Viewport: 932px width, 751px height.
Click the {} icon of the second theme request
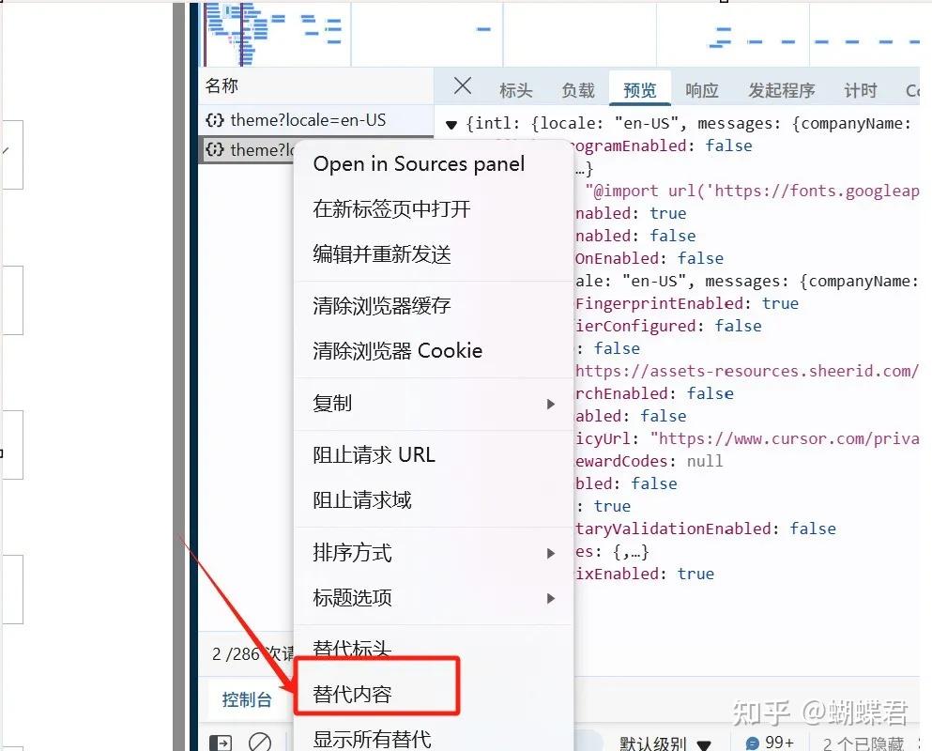click(216, 149)
